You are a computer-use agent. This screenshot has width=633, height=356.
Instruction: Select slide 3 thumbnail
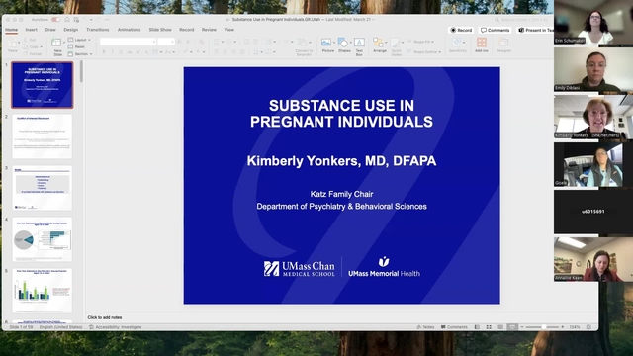[43, 188]
